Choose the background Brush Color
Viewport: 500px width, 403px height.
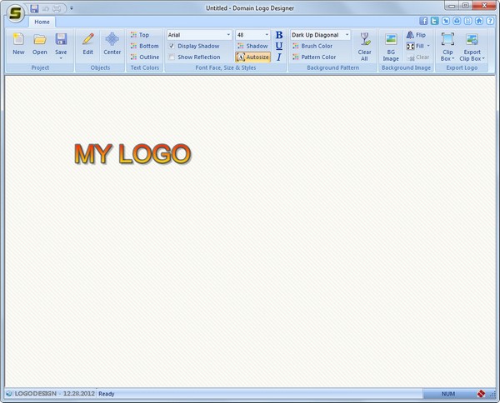pos(312,46)
